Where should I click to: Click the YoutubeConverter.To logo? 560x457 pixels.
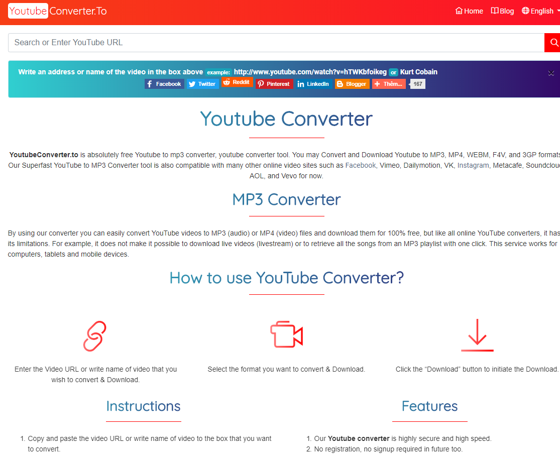[57, 11]
